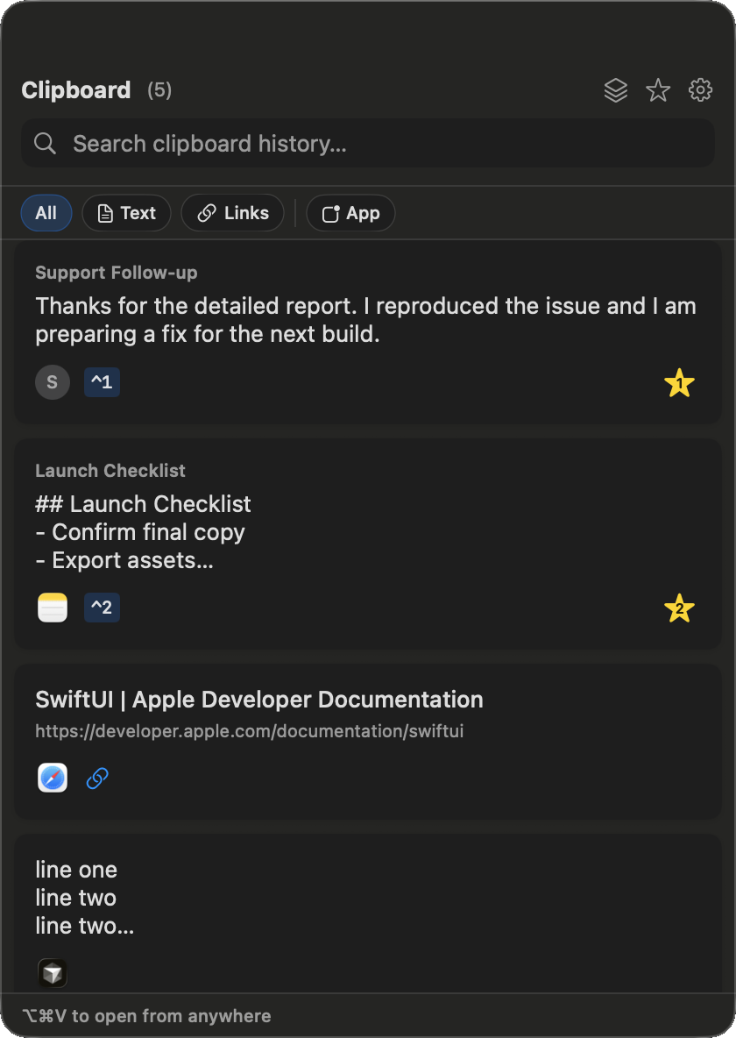Toggle yellow star 2 on Launch Checklist
Image resolution: width=736 pixels, height=1038 pixels.
(x=679, y=608)
